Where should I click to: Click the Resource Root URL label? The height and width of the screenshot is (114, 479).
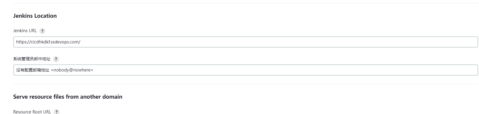[32, 112]
